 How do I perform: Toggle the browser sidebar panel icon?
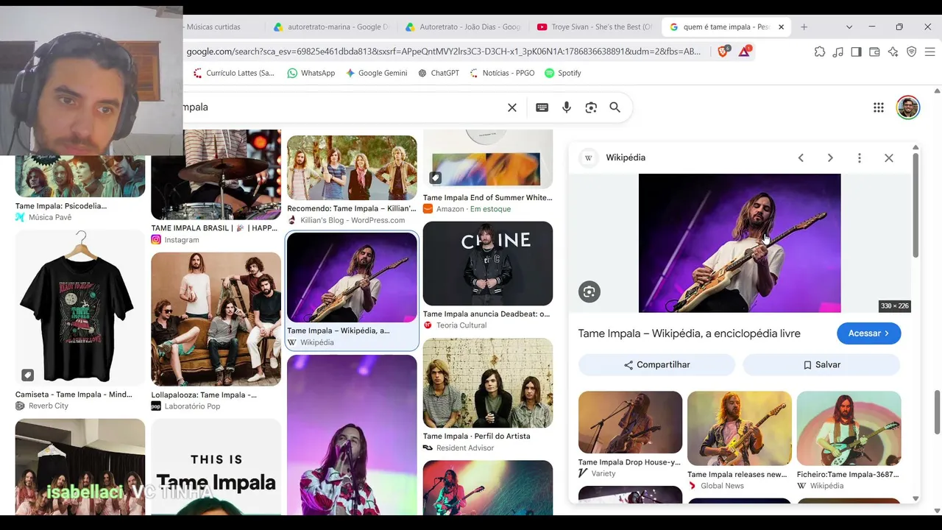click(x=856, y=52)
